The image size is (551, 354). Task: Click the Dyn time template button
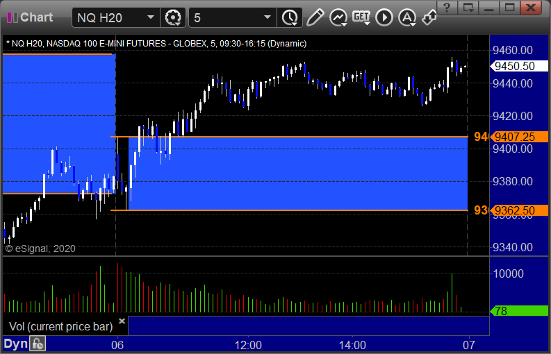tap(16, 344)
